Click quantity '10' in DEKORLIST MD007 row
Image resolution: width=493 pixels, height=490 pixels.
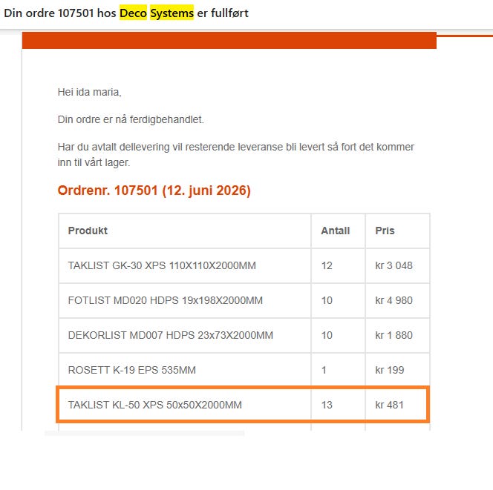[x=327, y=335]
